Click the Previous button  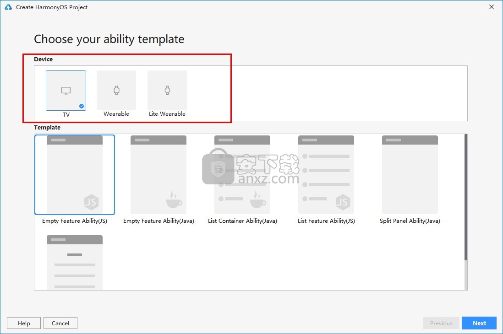441,323
